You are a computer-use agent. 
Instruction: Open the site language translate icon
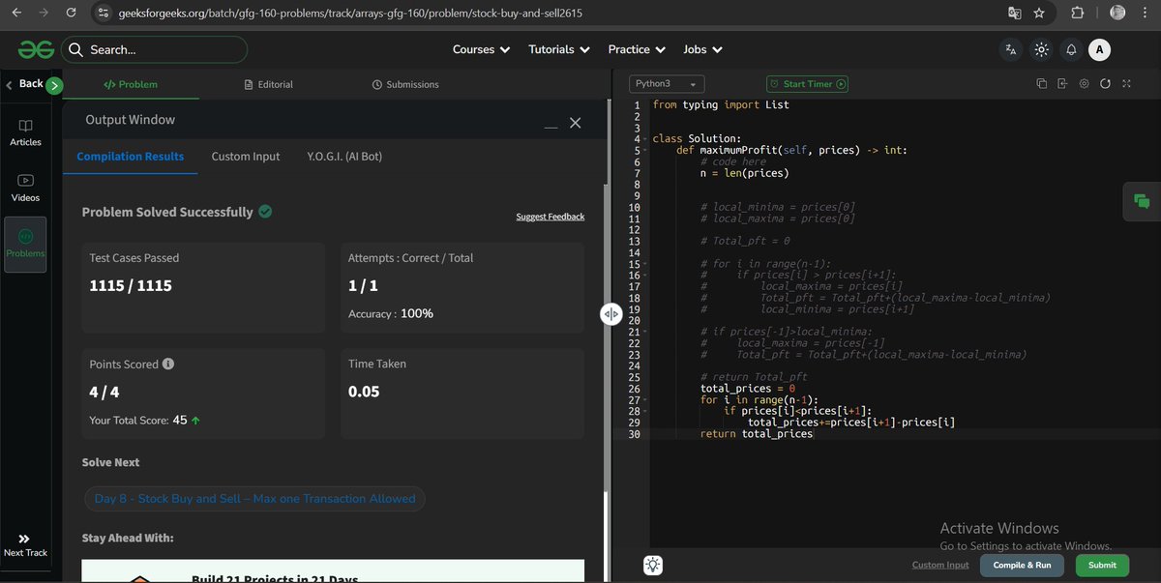[1011, 49]
